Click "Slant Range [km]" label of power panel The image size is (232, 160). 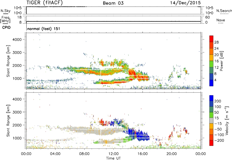pyautogui.click(x=8, y=61)
